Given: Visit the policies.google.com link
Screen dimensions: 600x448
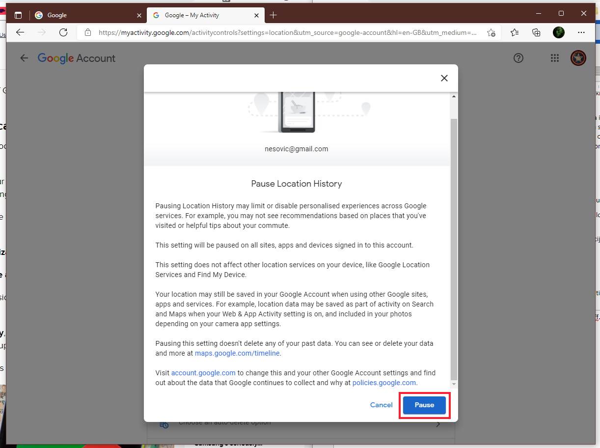Looking at the screenshot, I should click(384, 383).
